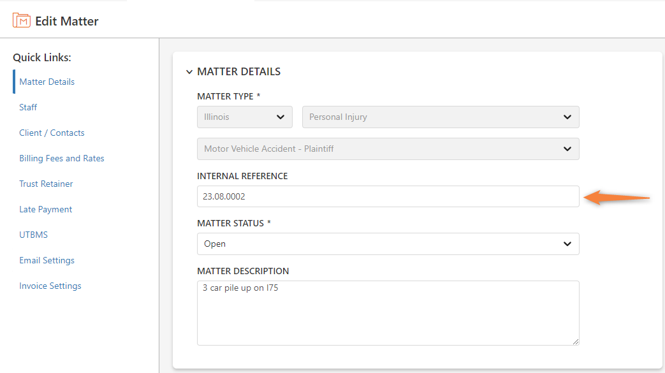Go to Matter Details quick link
Image resolution: width=665 pixels, height=373 pixels.
click(x=47, y=82)
